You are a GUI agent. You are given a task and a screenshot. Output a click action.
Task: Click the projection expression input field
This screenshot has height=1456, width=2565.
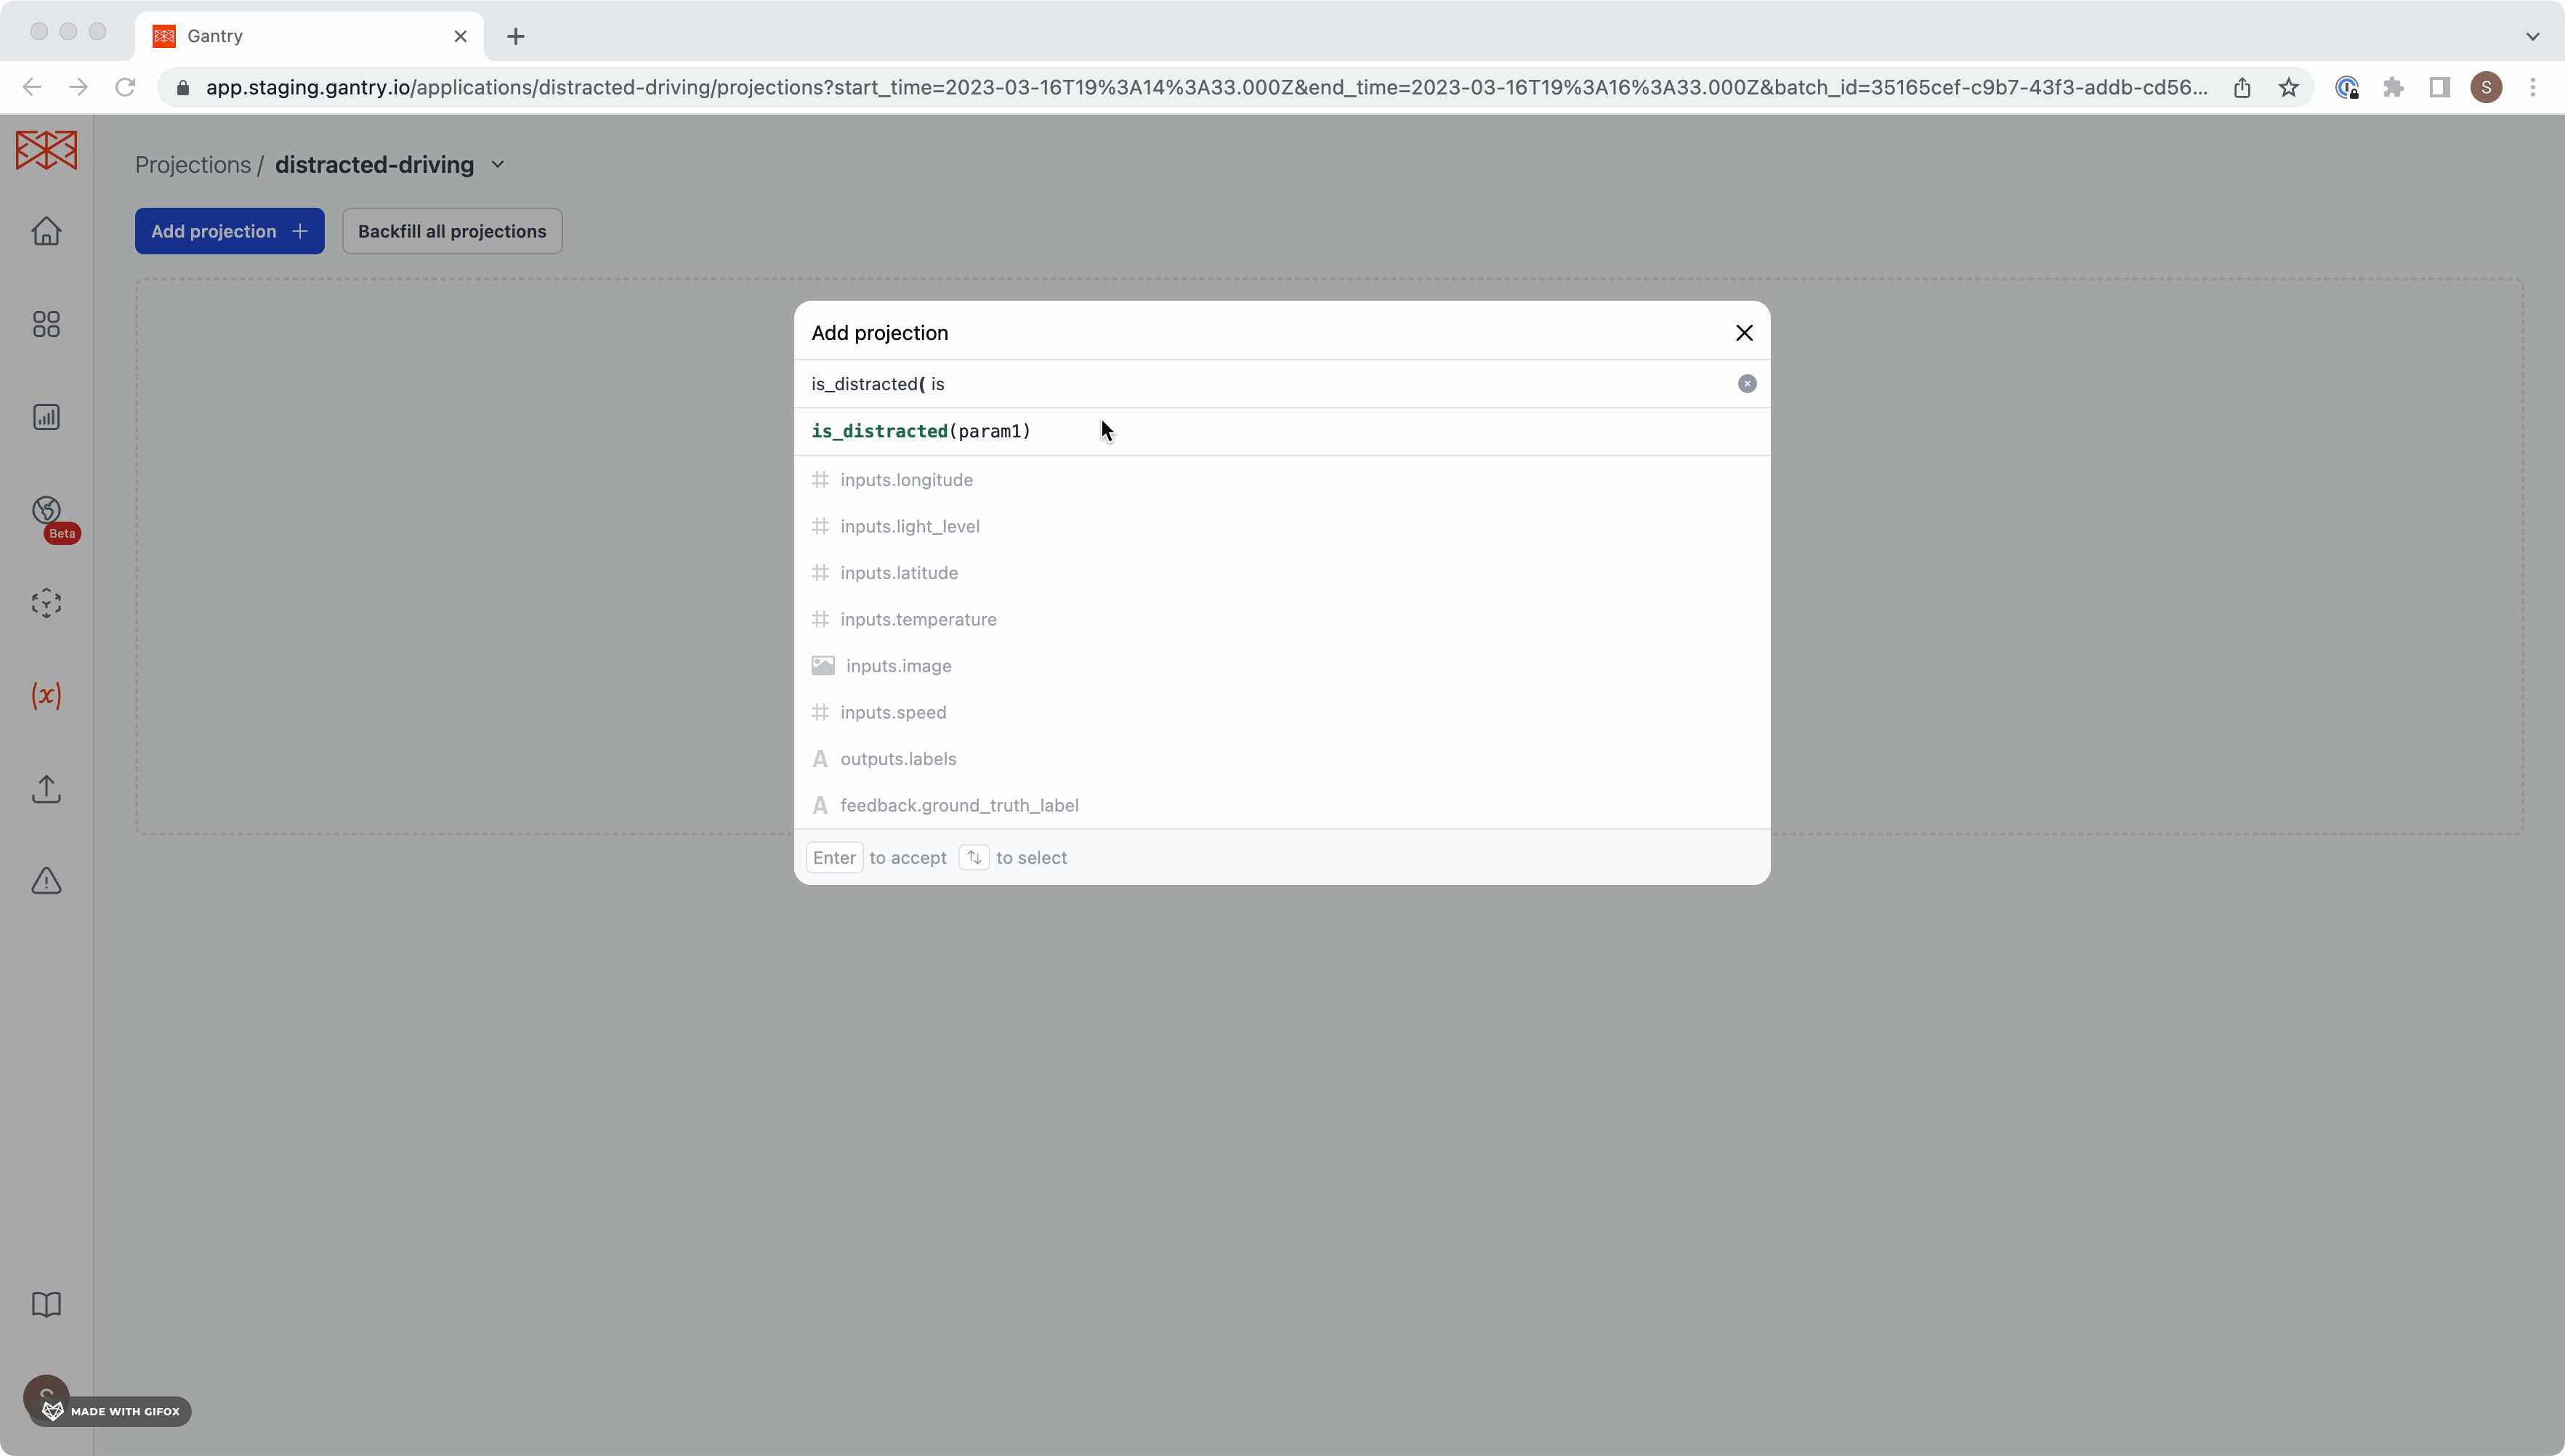tap(1270, 384)
